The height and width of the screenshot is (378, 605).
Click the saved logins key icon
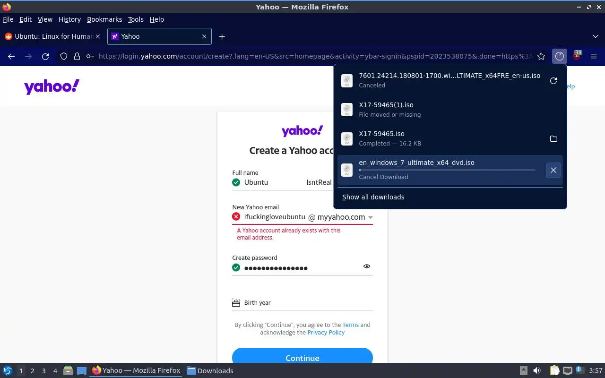click(x=90, y=56)
